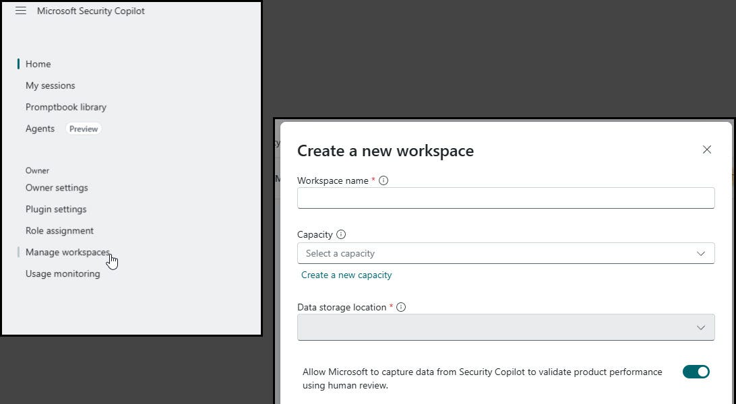Image resolution: width=736 pixels, height=404 pixels.
Task: Open Usage monitoring
Action: (x=63, y=273)
